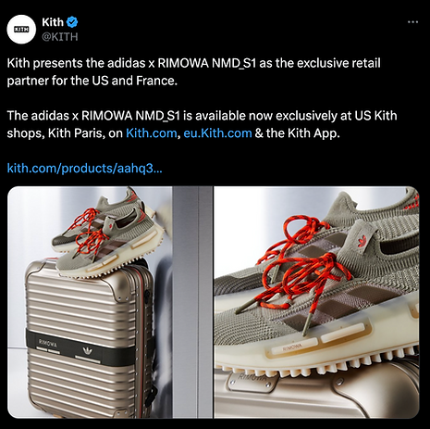The height and width of the screenshot is (429, 430).
Task: Click the blue verified badge next to Kith
Action: pyautogui.click(x=72, y=22)
